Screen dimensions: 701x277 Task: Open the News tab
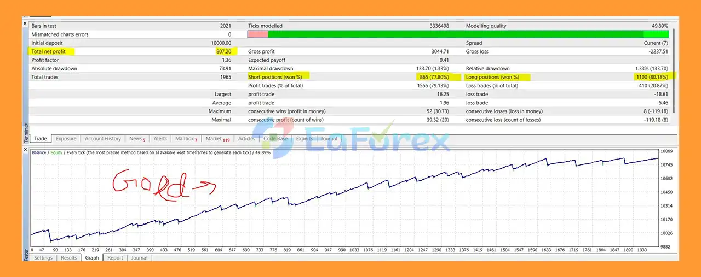coord(137,139)
